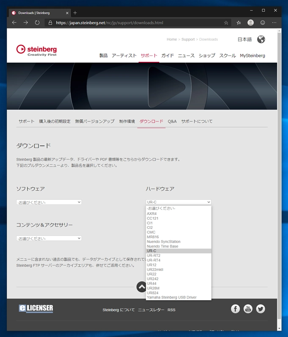Open the RSS footer link
This screenshot has width=288, height=337.
click(x=172, y=310)
